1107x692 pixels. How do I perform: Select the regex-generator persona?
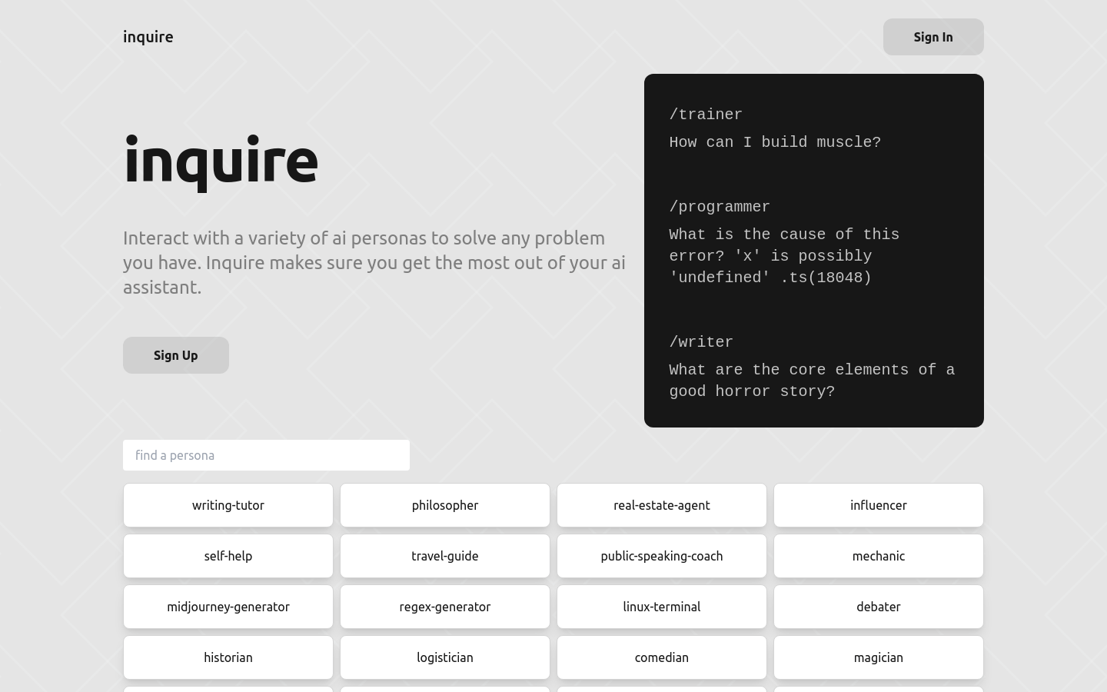(x=445, y=607)
